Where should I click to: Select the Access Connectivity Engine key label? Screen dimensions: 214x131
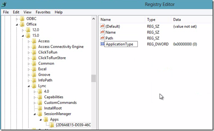pos(61,47)
